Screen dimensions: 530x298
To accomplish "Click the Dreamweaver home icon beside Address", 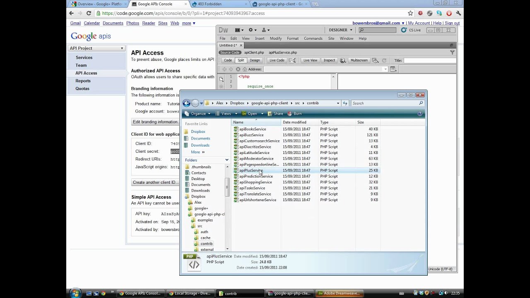I will click(x=245, y=69).
